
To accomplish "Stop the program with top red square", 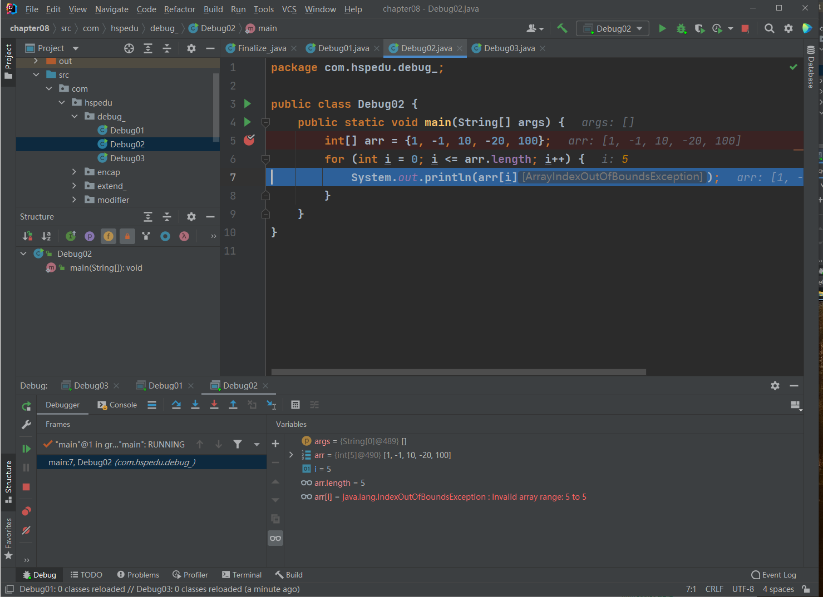I will tap(745, 28).
